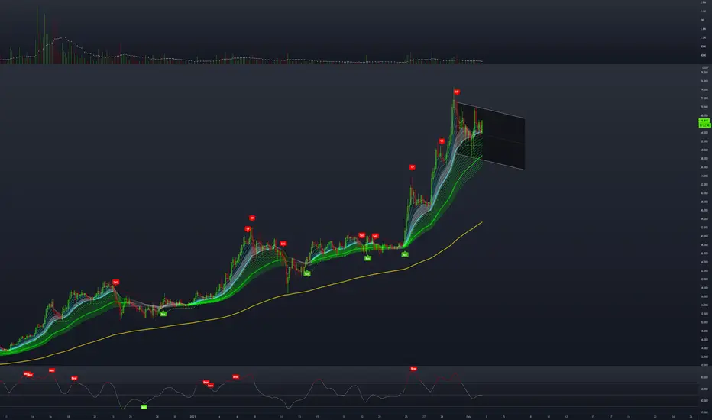The height and width of the screenshot is (420, 712).
Task: Select the lower TP label of the stacked pair
Action: pyautogui.click(x=248, y=229)
